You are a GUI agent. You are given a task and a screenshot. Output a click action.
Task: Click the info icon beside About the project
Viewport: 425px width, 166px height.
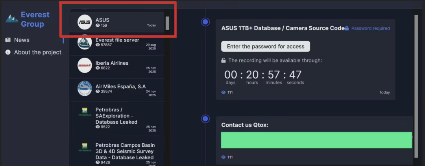8,52
